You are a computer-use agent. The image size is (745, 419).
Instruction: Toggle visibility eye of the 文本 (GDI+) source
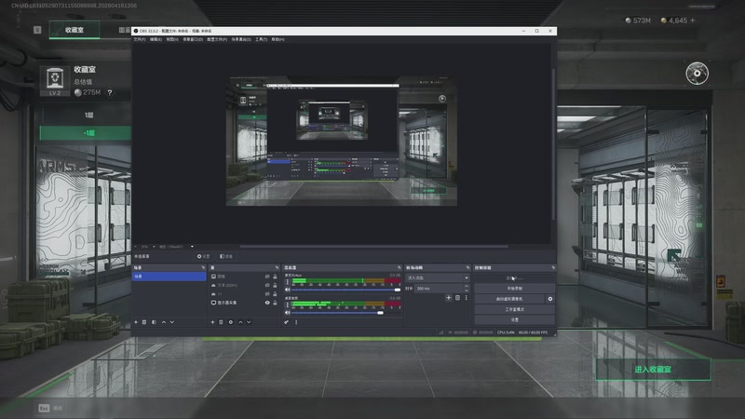[267, 285]
